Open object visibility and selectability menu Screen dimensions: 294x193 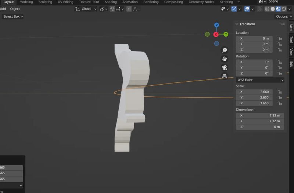225,9
